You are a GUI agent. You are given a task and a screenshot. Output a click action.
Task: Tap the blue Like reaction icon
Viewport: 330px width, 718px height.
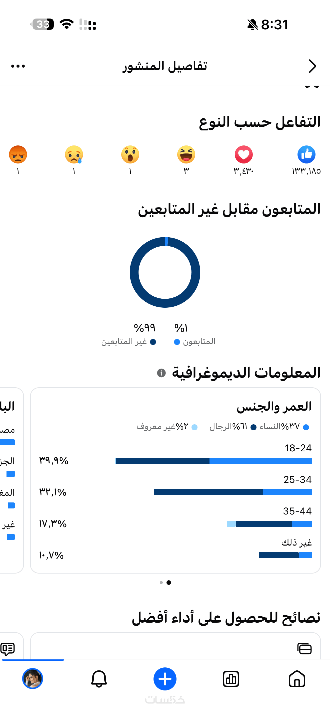click(306, 154)
